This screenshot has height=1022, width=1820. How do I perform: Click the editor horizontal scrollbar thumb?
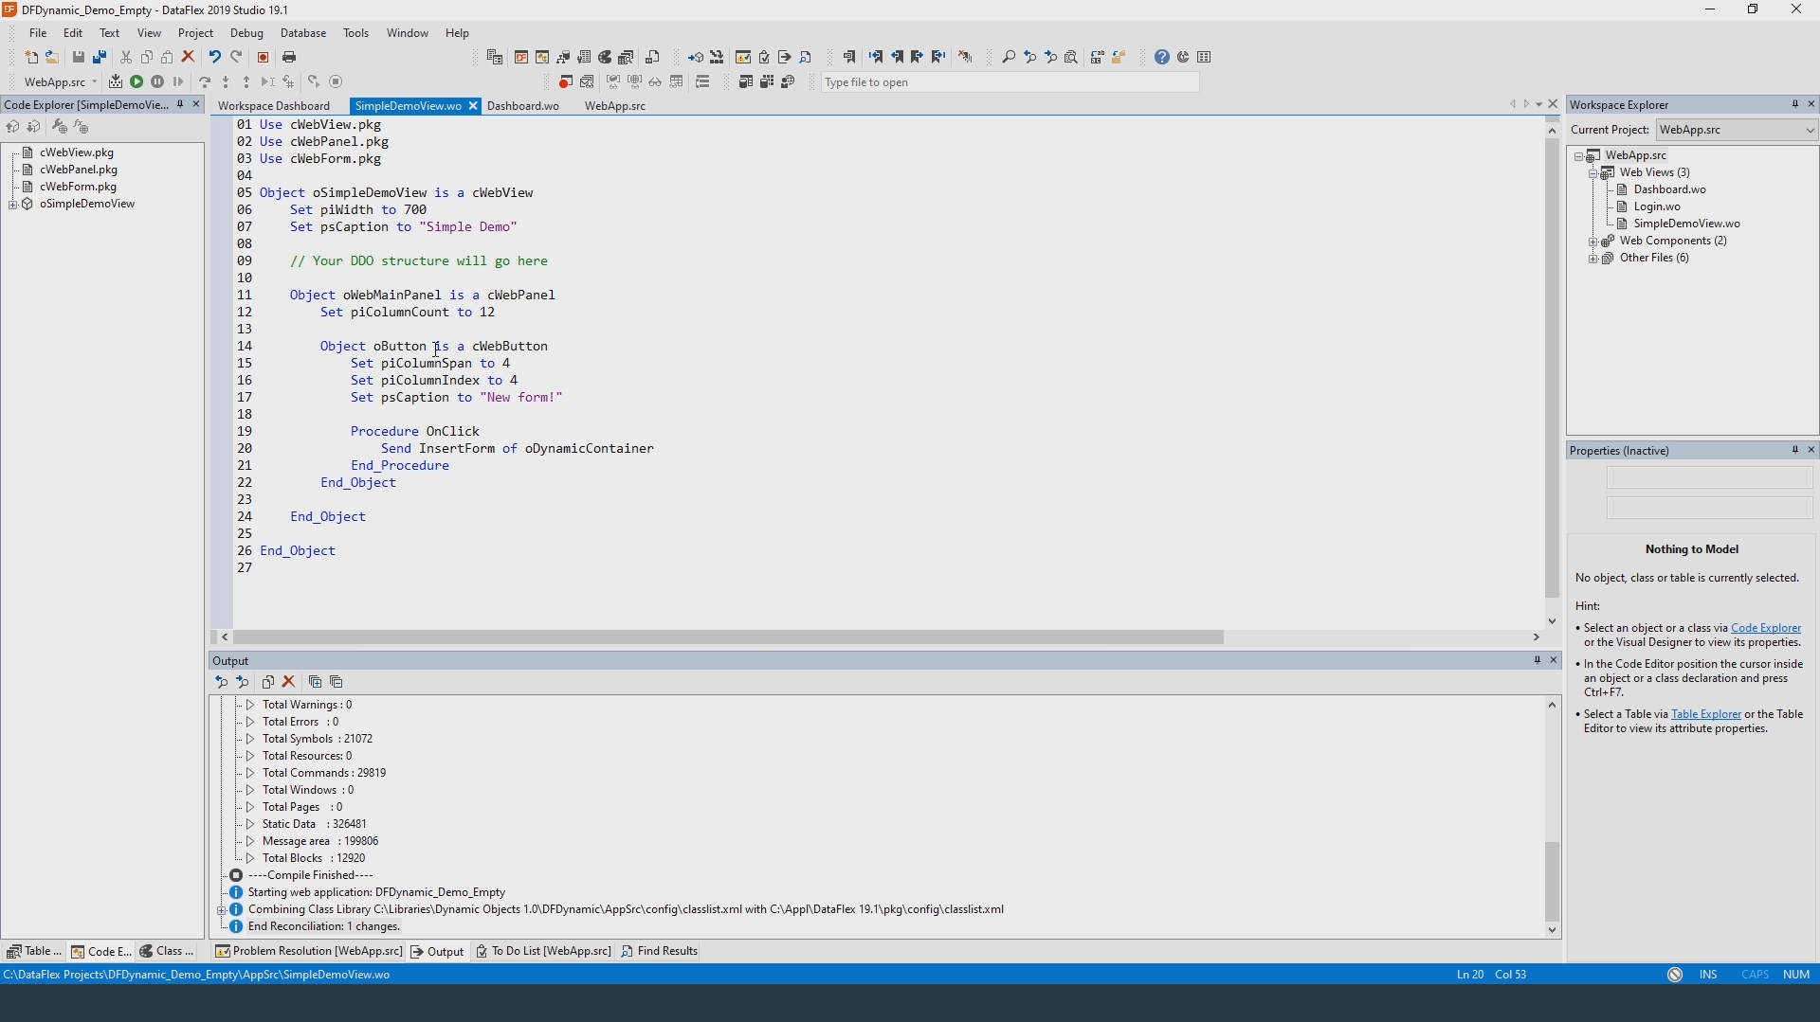[728, 637]
